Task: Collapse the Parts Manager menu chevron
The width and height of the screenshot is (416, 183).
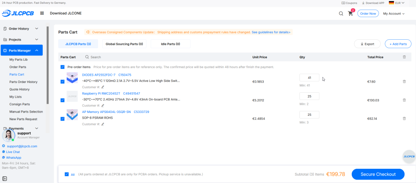Action: click(x=37, y=51)
